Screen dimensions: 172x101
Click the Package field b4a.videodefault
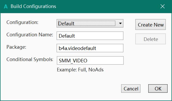(x=90, y=48)
